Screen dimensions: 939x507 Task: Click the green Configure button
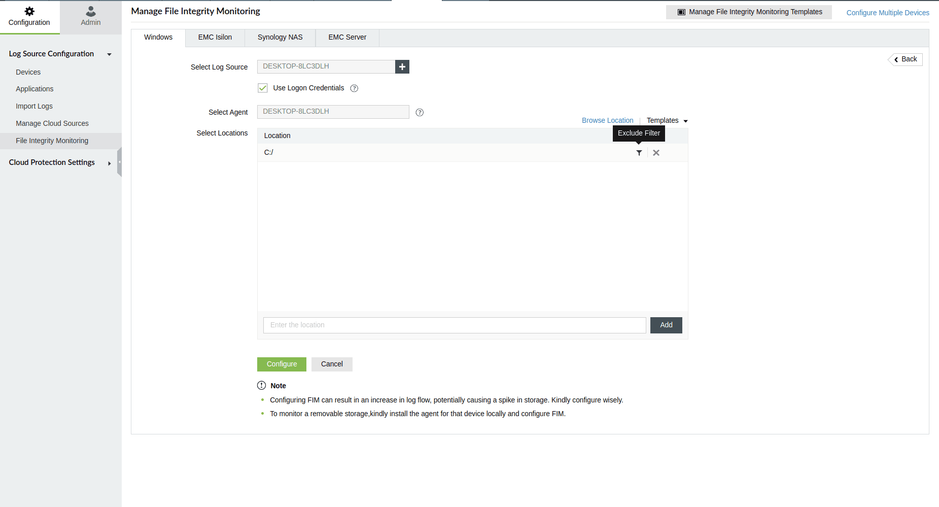coord(282,364)
